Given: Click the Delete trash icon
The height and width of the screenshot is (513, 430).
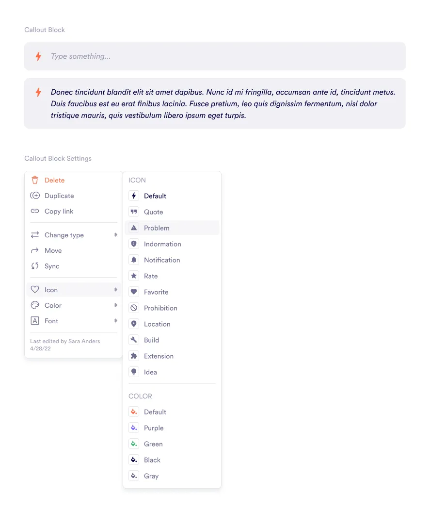Looking at the screenshot, I should click(35, 180).
